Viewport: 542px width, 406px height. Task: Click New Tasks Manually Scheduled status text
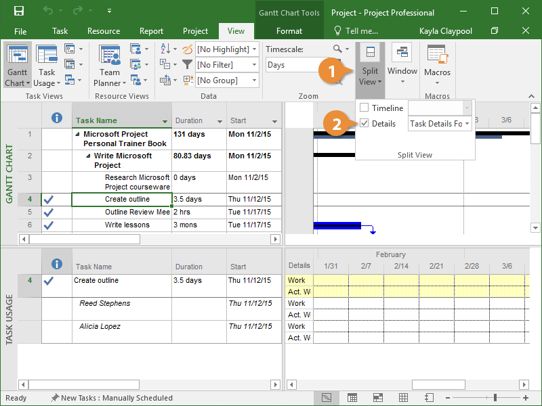click(x=117, y=398)
